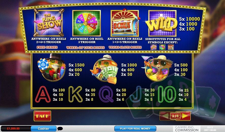
Task: Click the Gambling Commission logo
Action: [187, 128]
